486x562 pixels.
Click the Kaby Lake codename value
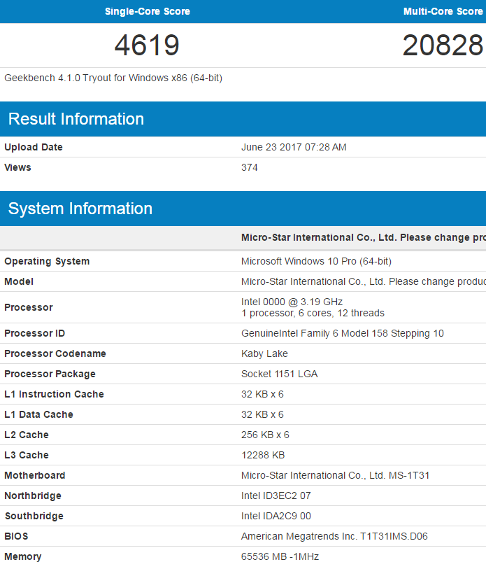(264, 353)
